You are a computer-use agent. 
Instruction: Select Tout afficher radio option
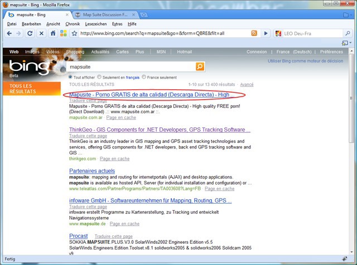click(x=70, y=77)
